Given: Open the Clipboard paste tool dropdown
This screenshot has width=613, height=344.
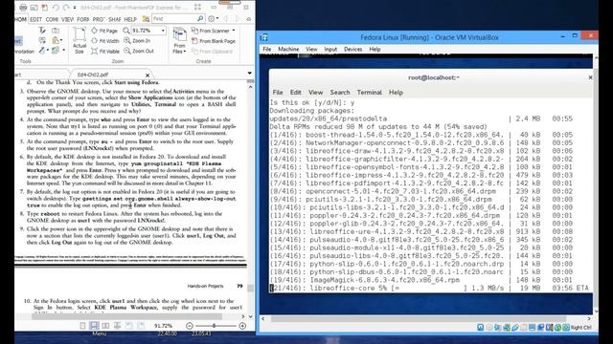Looking at the screenshot, I should pos(57,40).
